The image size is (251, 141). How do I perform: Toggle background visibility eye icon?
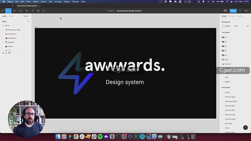tap(248, 26)
